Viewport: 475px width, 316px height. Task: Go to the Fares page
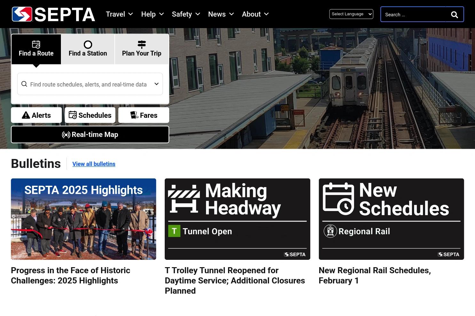click(144, 115)
